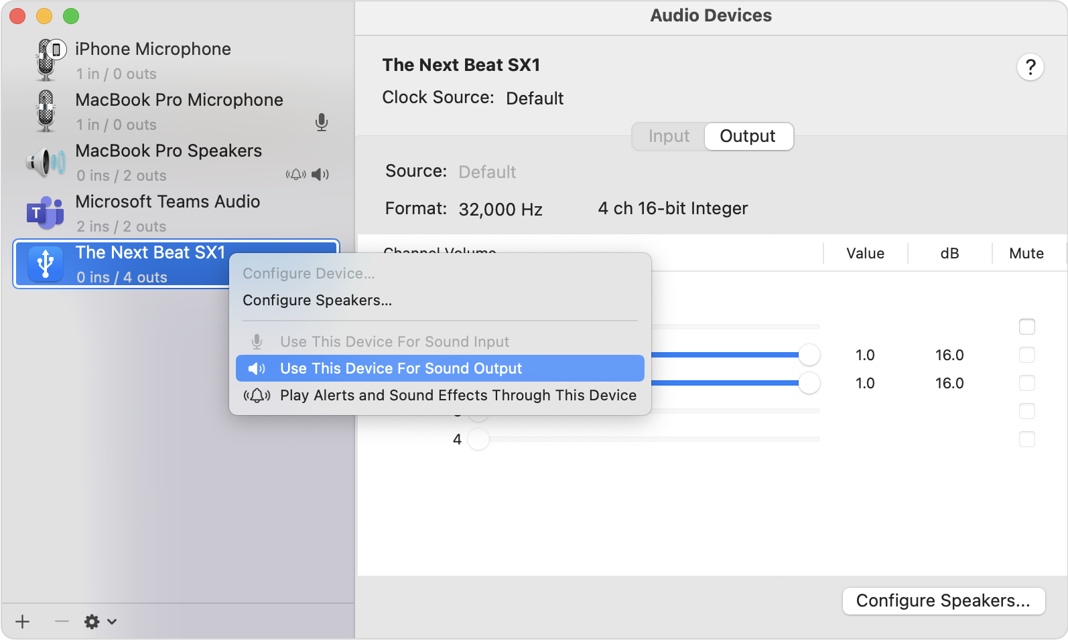Open the gear action menu
This screenshot has height=640, width=1068.
pyautogui.click(x=101, y=622)
